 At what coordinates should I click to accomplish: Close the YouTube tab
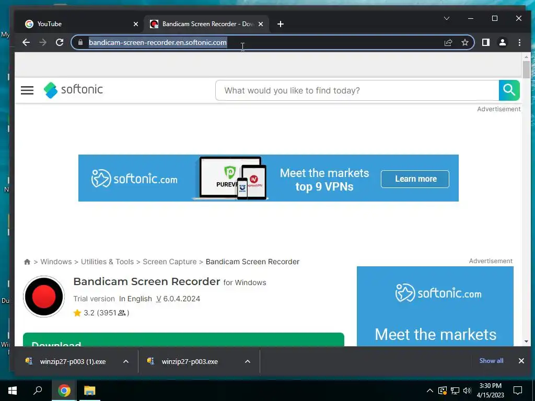point(136,24)
